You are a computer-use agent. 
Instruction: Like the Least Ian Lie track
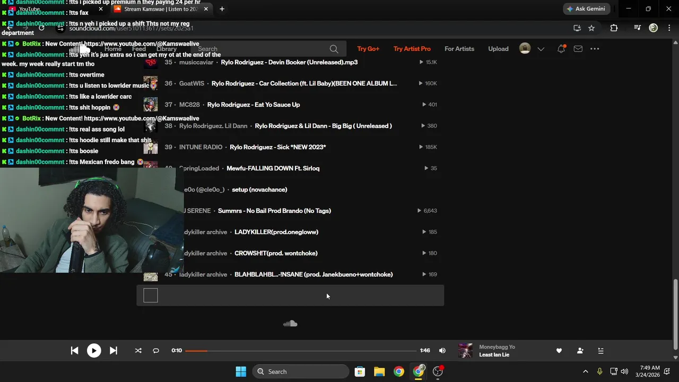pyautogui.click(x=559, y=351)
